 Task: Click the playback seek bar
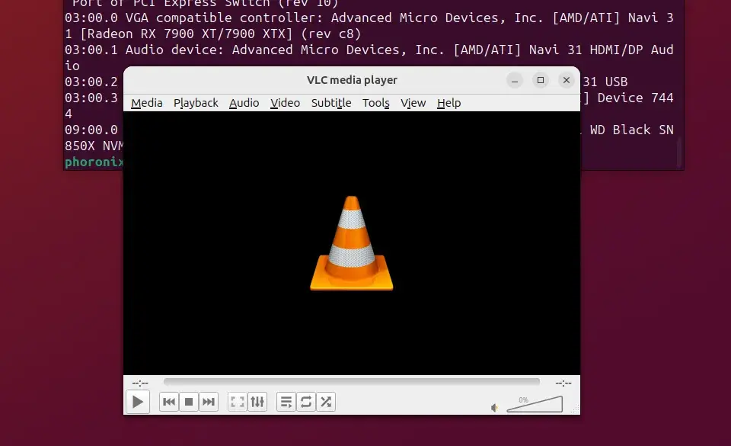(351, 382)
